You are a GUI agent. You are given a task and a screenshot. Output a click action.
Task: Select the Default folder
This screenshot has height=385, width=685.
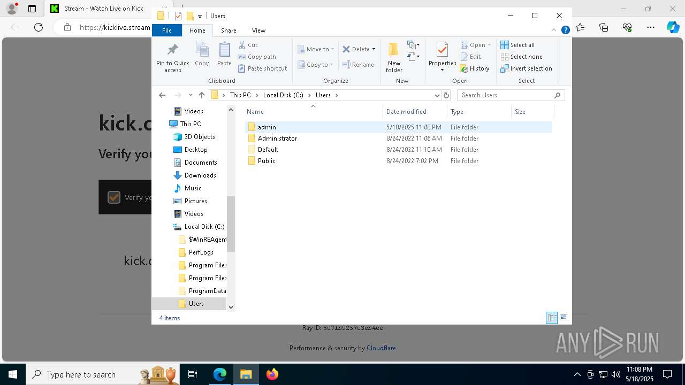398,150
